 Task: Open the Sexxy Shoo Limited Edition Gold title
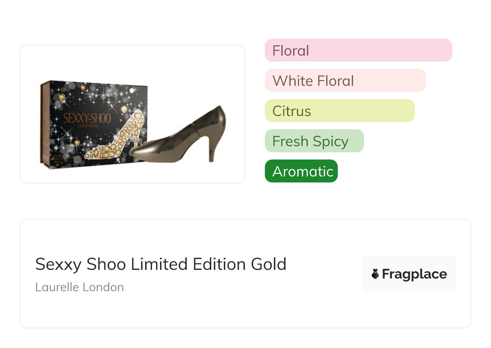tap(161, 264)
